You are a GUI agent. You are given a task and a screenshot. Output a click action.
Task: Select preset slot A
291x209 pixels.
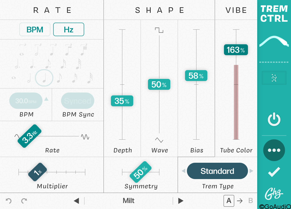coord(229,201)
